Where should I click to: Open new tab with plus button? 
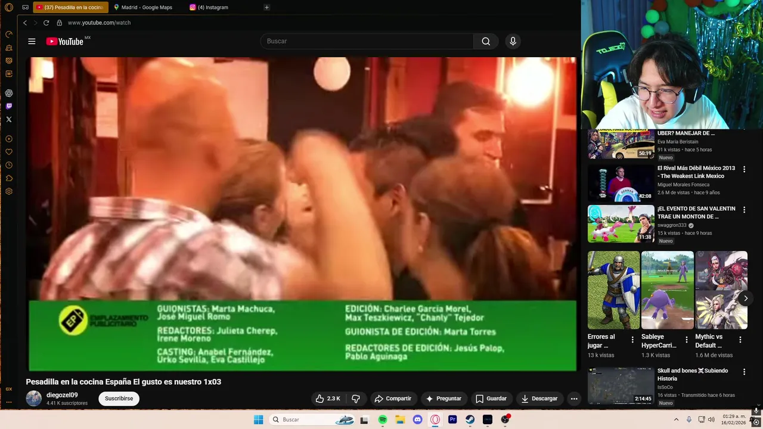tap(266, 7)
